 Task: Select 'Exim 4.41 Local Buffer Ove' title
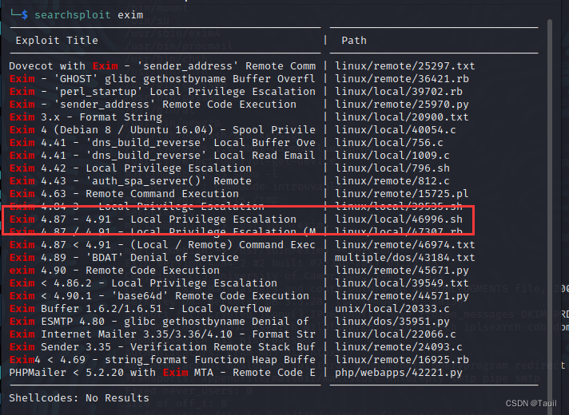point(162,142)
